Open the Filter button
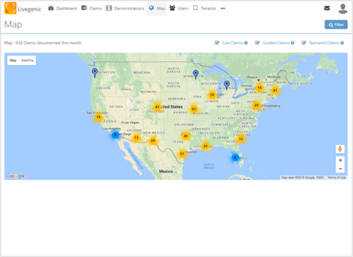Screen dimensions: 353x257 (336, 25)
